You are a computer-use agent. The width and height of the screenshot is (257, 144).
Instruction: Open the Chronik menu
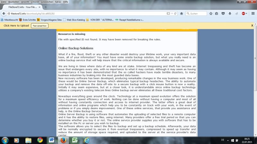click(35, 2)
